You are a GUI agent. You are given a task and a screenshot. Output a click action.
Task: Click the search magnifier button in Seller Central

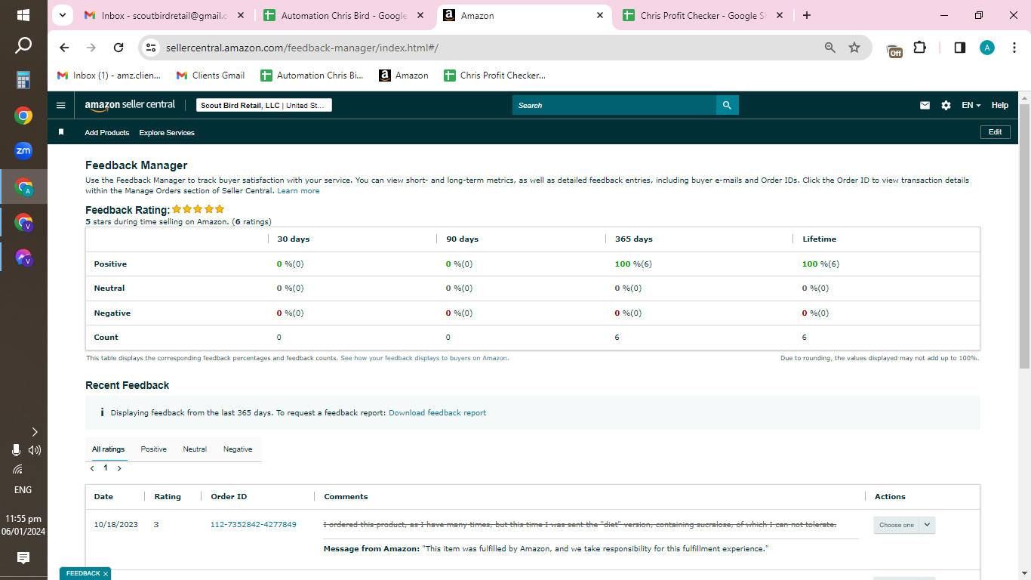(727, 105)
